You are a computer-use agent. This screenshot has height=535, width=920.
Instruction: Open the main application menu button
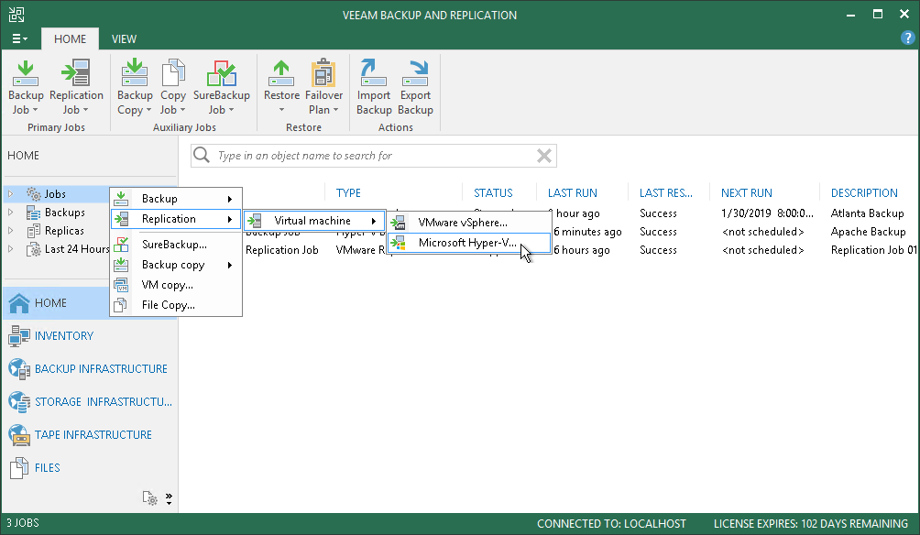[x=20, y=38]
